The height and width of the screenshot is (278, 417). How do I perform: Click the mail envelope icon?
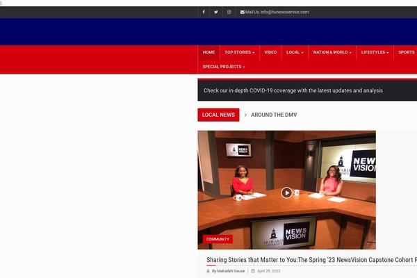click(x=243, y=13)
